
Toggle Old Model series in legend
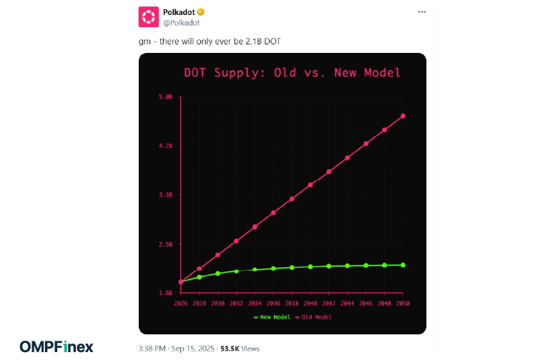click(x=313, y=317)
